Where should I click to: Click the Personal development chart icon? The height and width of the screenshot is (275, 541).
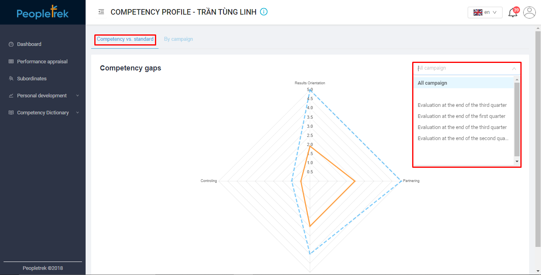pyautogui.click(x=11, y=95)
